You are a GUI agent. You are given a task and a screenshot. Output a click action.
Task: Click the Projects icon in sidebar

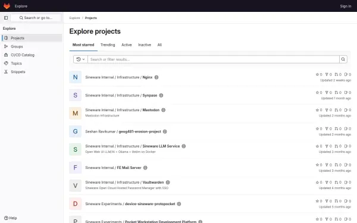[6, 38]
